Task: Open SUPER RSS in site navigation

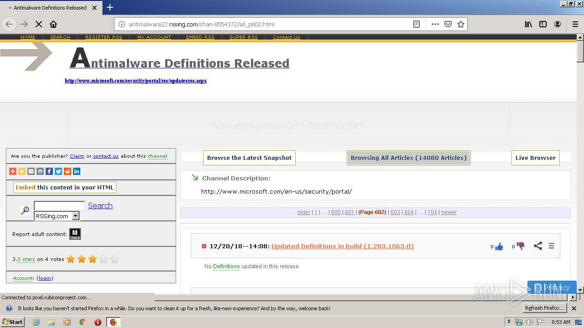Action: pyautogui.click(x=244, y=37)
